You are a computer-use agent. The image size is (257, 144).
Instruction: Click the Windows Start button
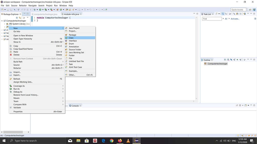(4, 140)
